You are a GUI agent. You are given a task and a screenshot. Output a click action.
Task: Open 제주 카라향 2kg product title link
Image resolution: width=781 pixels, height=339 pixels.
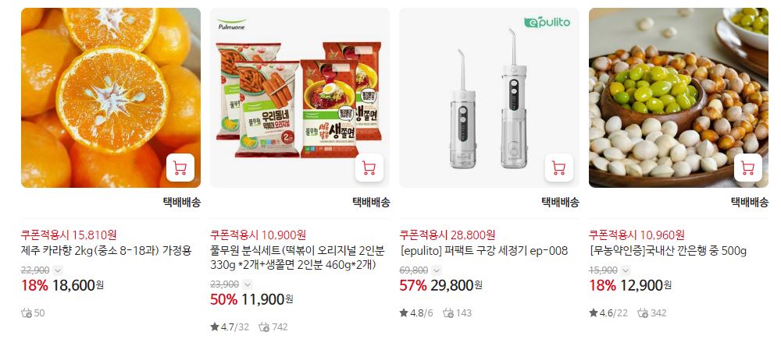106,251
